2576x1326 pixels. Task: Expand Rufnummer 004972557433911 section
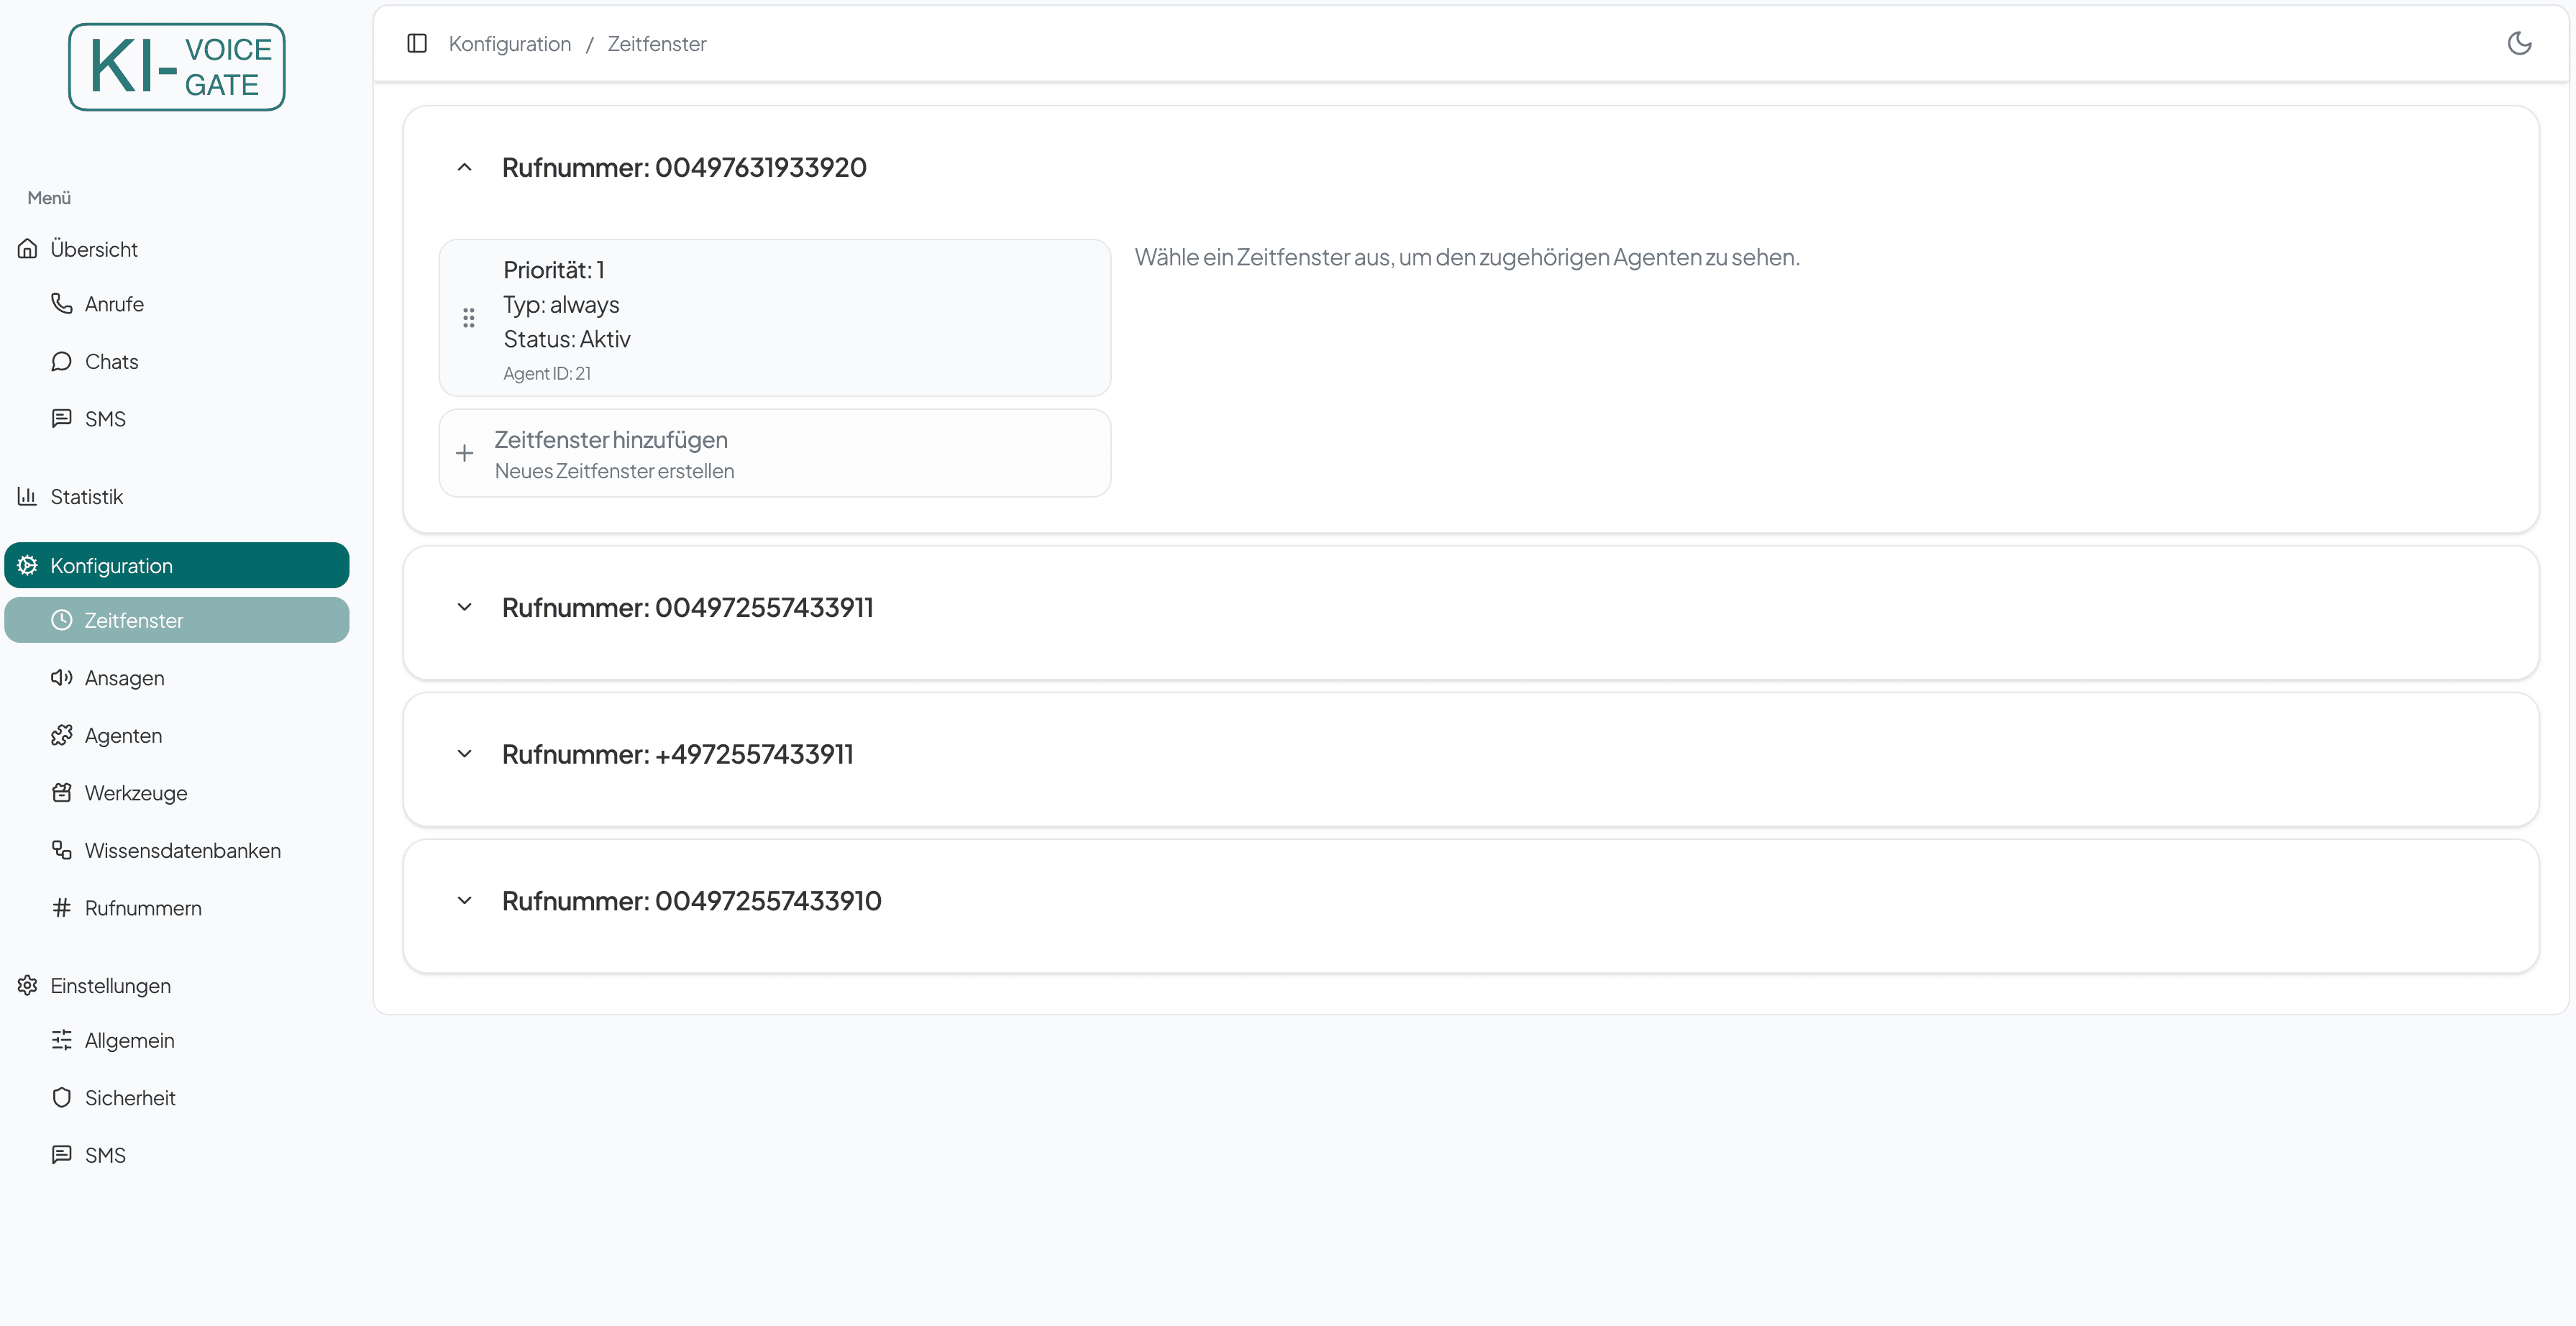click(x=464, y=607)
